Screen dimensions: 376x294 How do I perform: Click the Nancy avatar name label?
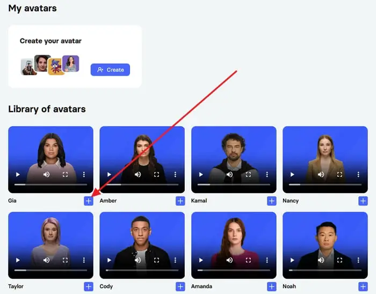tap(291, 200)
